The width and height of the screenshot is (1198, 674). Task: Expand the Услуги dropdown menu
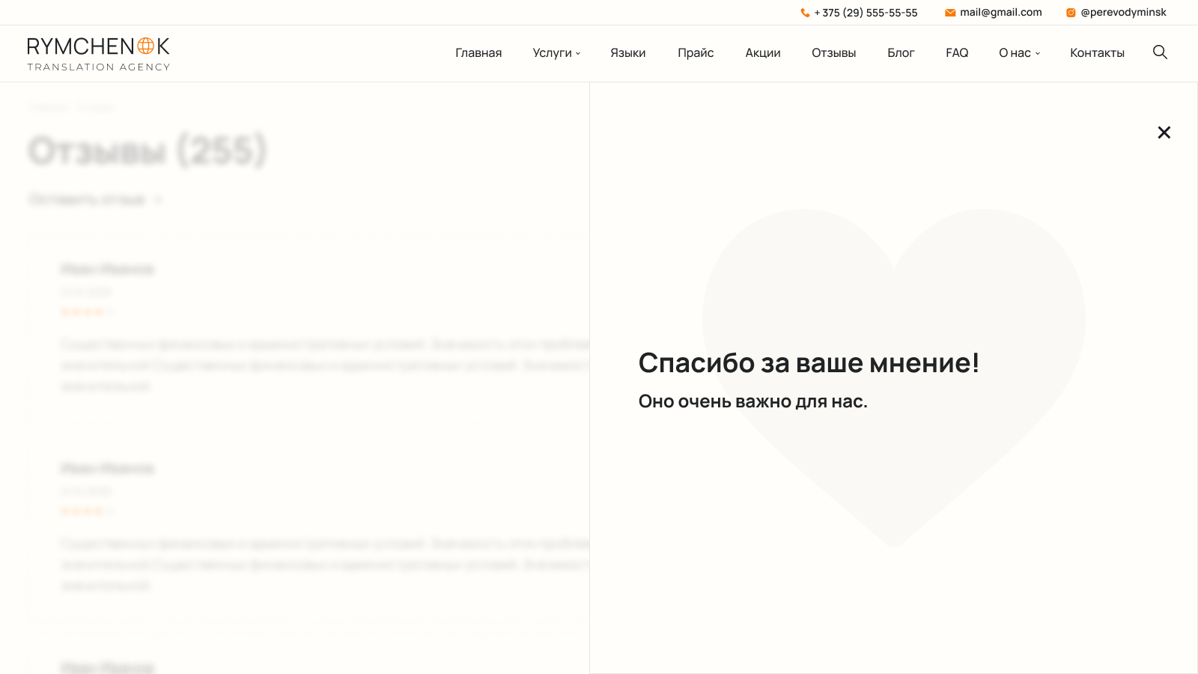pos(556,53)
